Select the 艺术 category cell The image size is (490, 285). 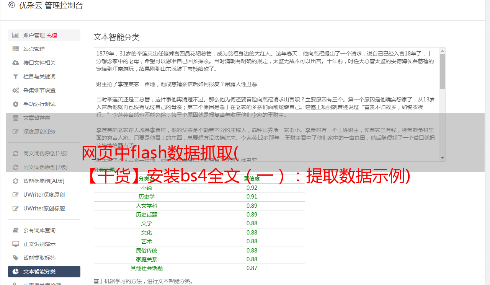147,241
